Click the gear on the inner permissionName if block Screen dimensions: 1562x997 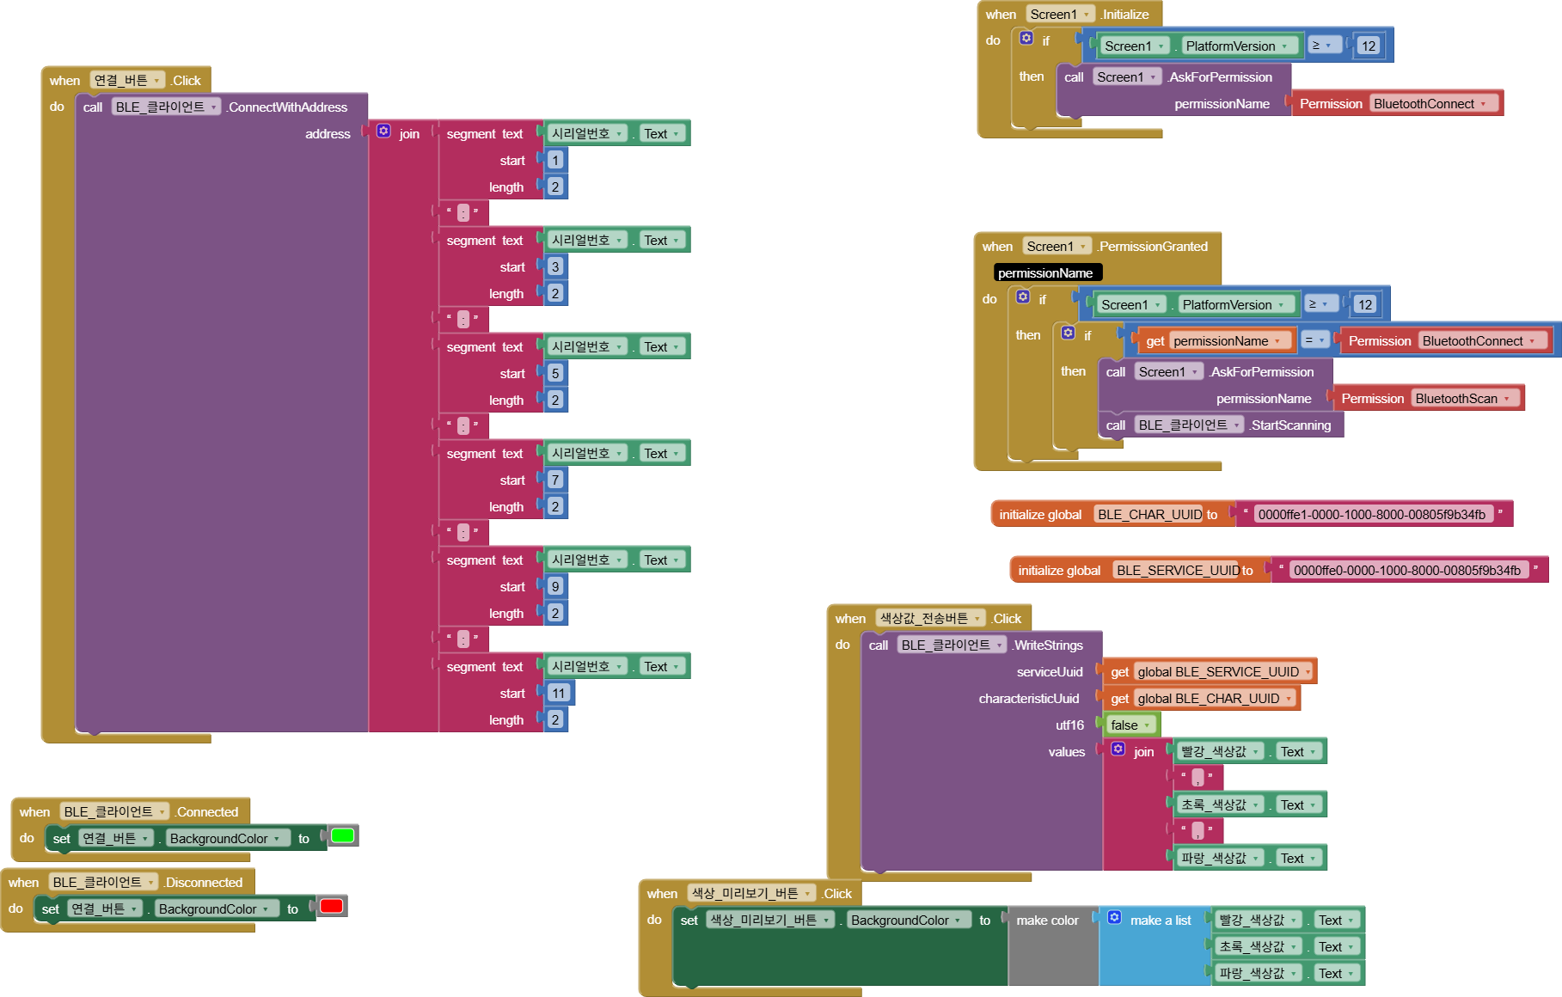1068,333
